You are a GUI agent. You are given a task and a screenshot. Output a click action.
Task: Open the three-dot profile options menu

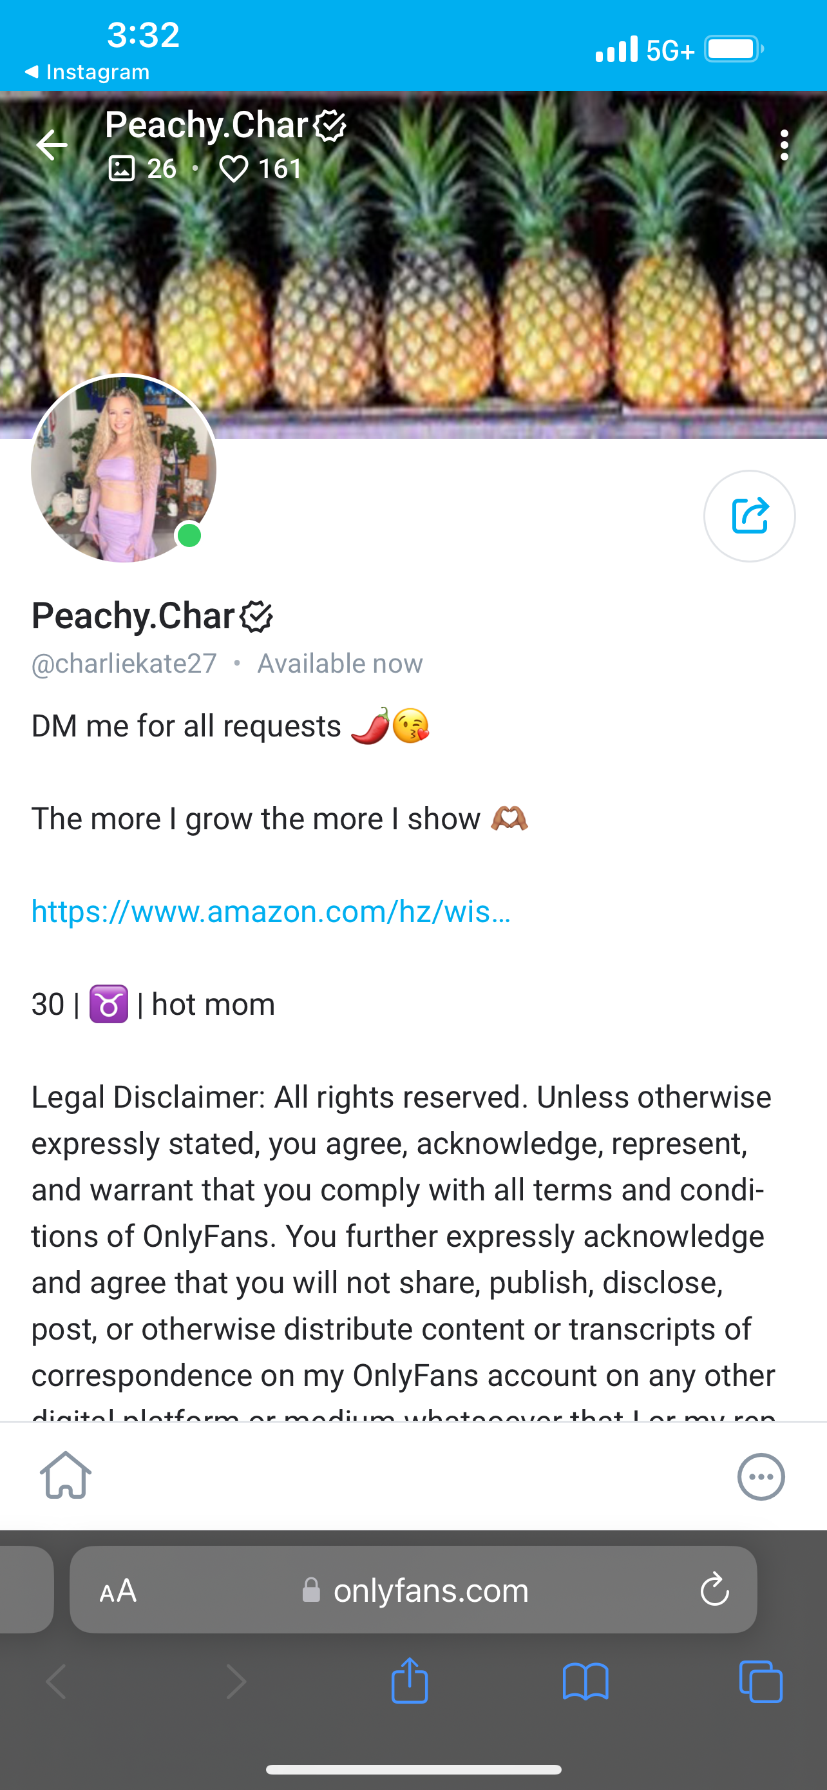[x=784, y=145]
